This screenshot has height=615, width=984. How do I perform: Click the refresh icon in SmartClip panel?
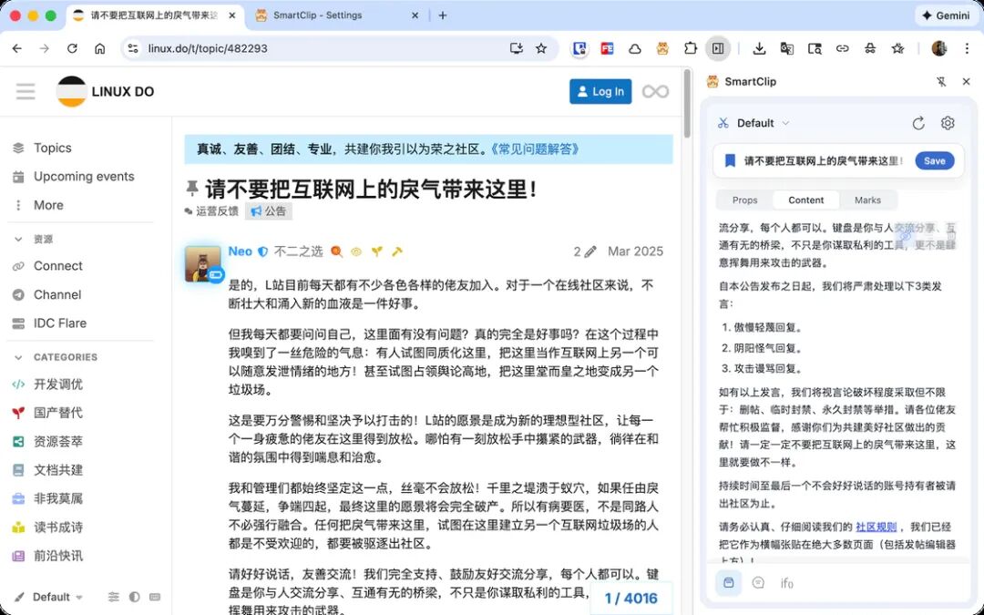pyautogui.click(x=918, y=122)
